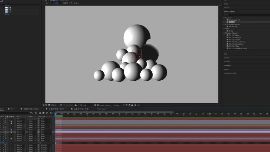Open the Full resolution dropdown
This screenshot has width=270, height=152.
point(88,105)
